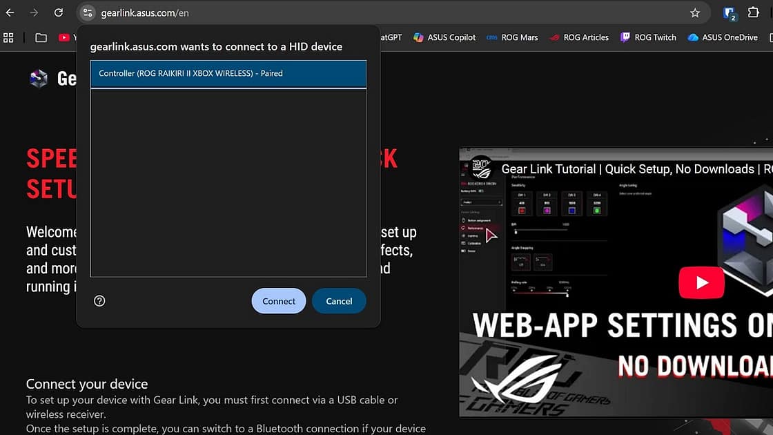Open the ROG Mars bookmark
Image resolution: width=773 pixels, height=435 pixels.
(512, 37)
